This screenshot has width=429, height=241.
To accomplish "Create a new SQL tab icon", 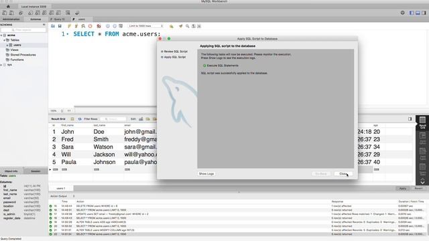I will click(5, 13).
